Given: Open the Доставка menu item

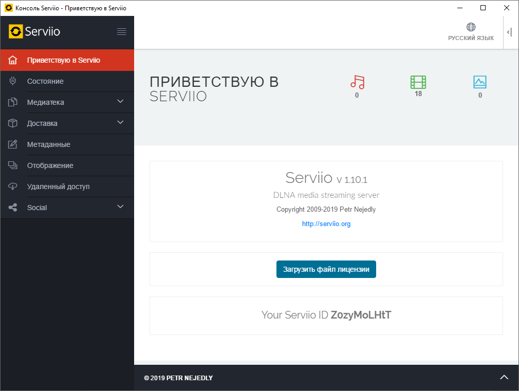Looking at the screenshot, I should pyautogui.click(x=67, y=123).
